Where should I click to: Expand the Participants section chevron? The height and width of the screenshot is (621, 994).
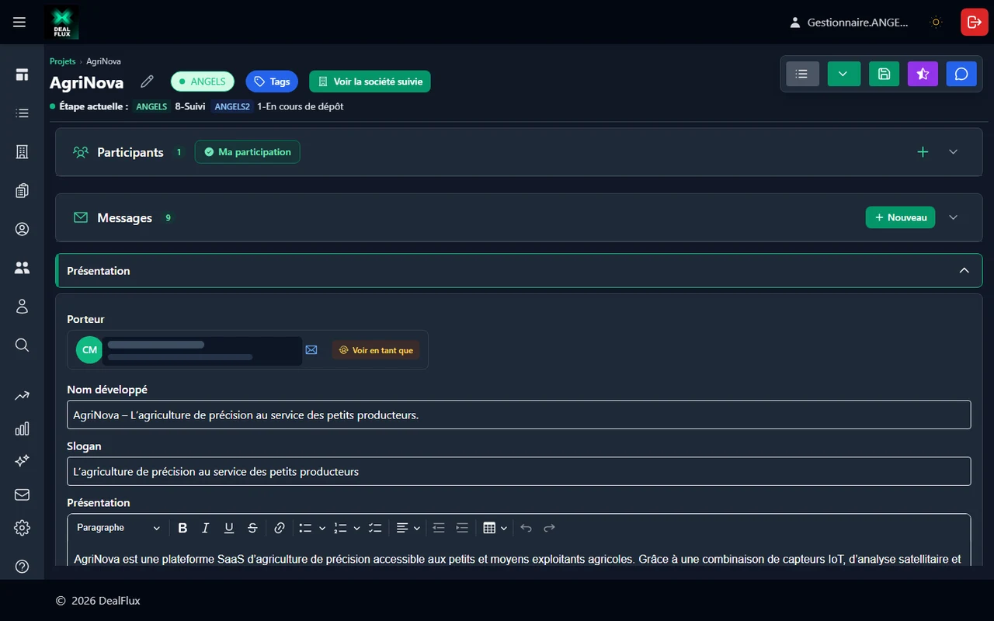954,152
